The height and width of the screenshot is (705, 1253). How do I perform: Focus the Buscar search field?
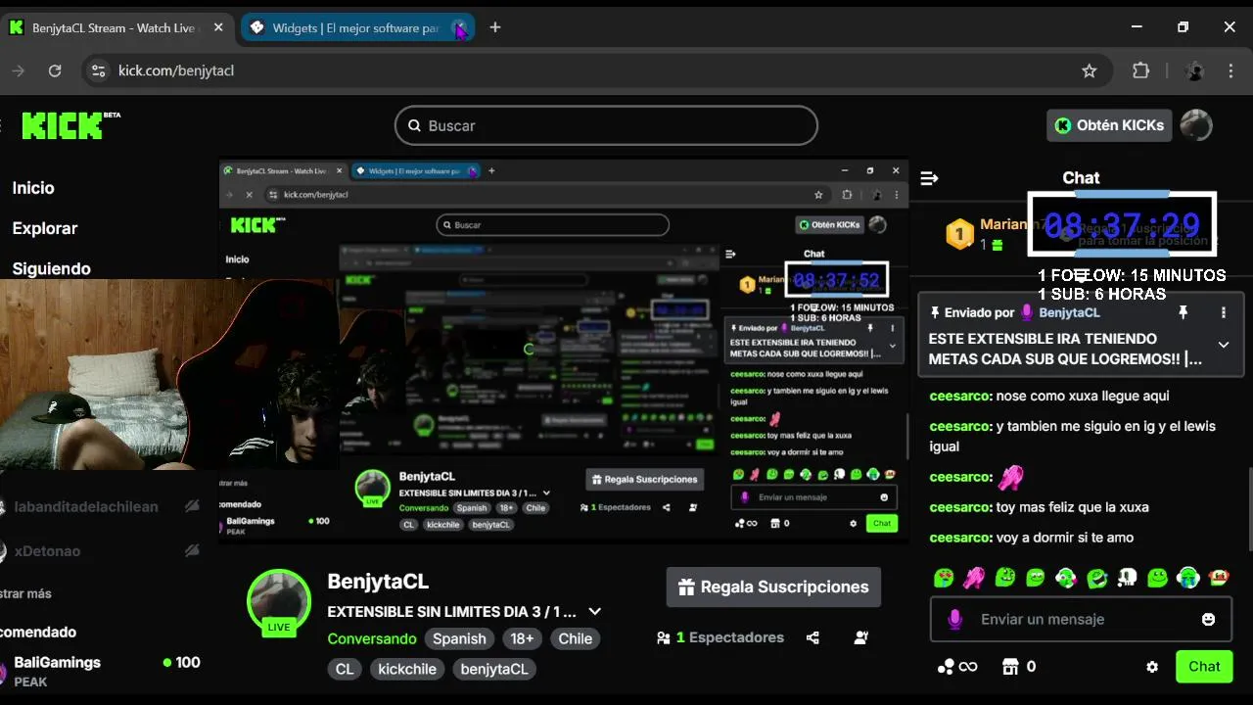[x=606, y=125]
